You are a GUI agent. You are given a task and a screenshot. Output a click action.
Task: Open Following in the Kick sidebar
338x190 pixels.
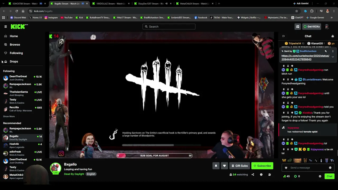[x=16, y=53]
